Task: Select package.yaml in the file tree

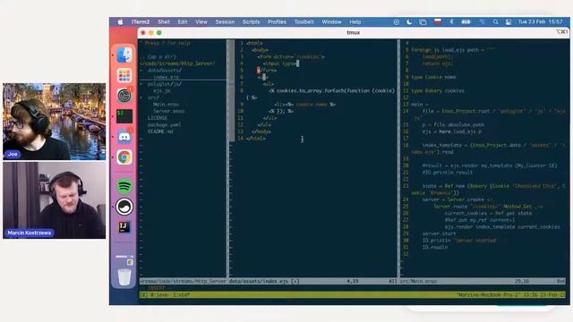Action: [x=164, y=125]
